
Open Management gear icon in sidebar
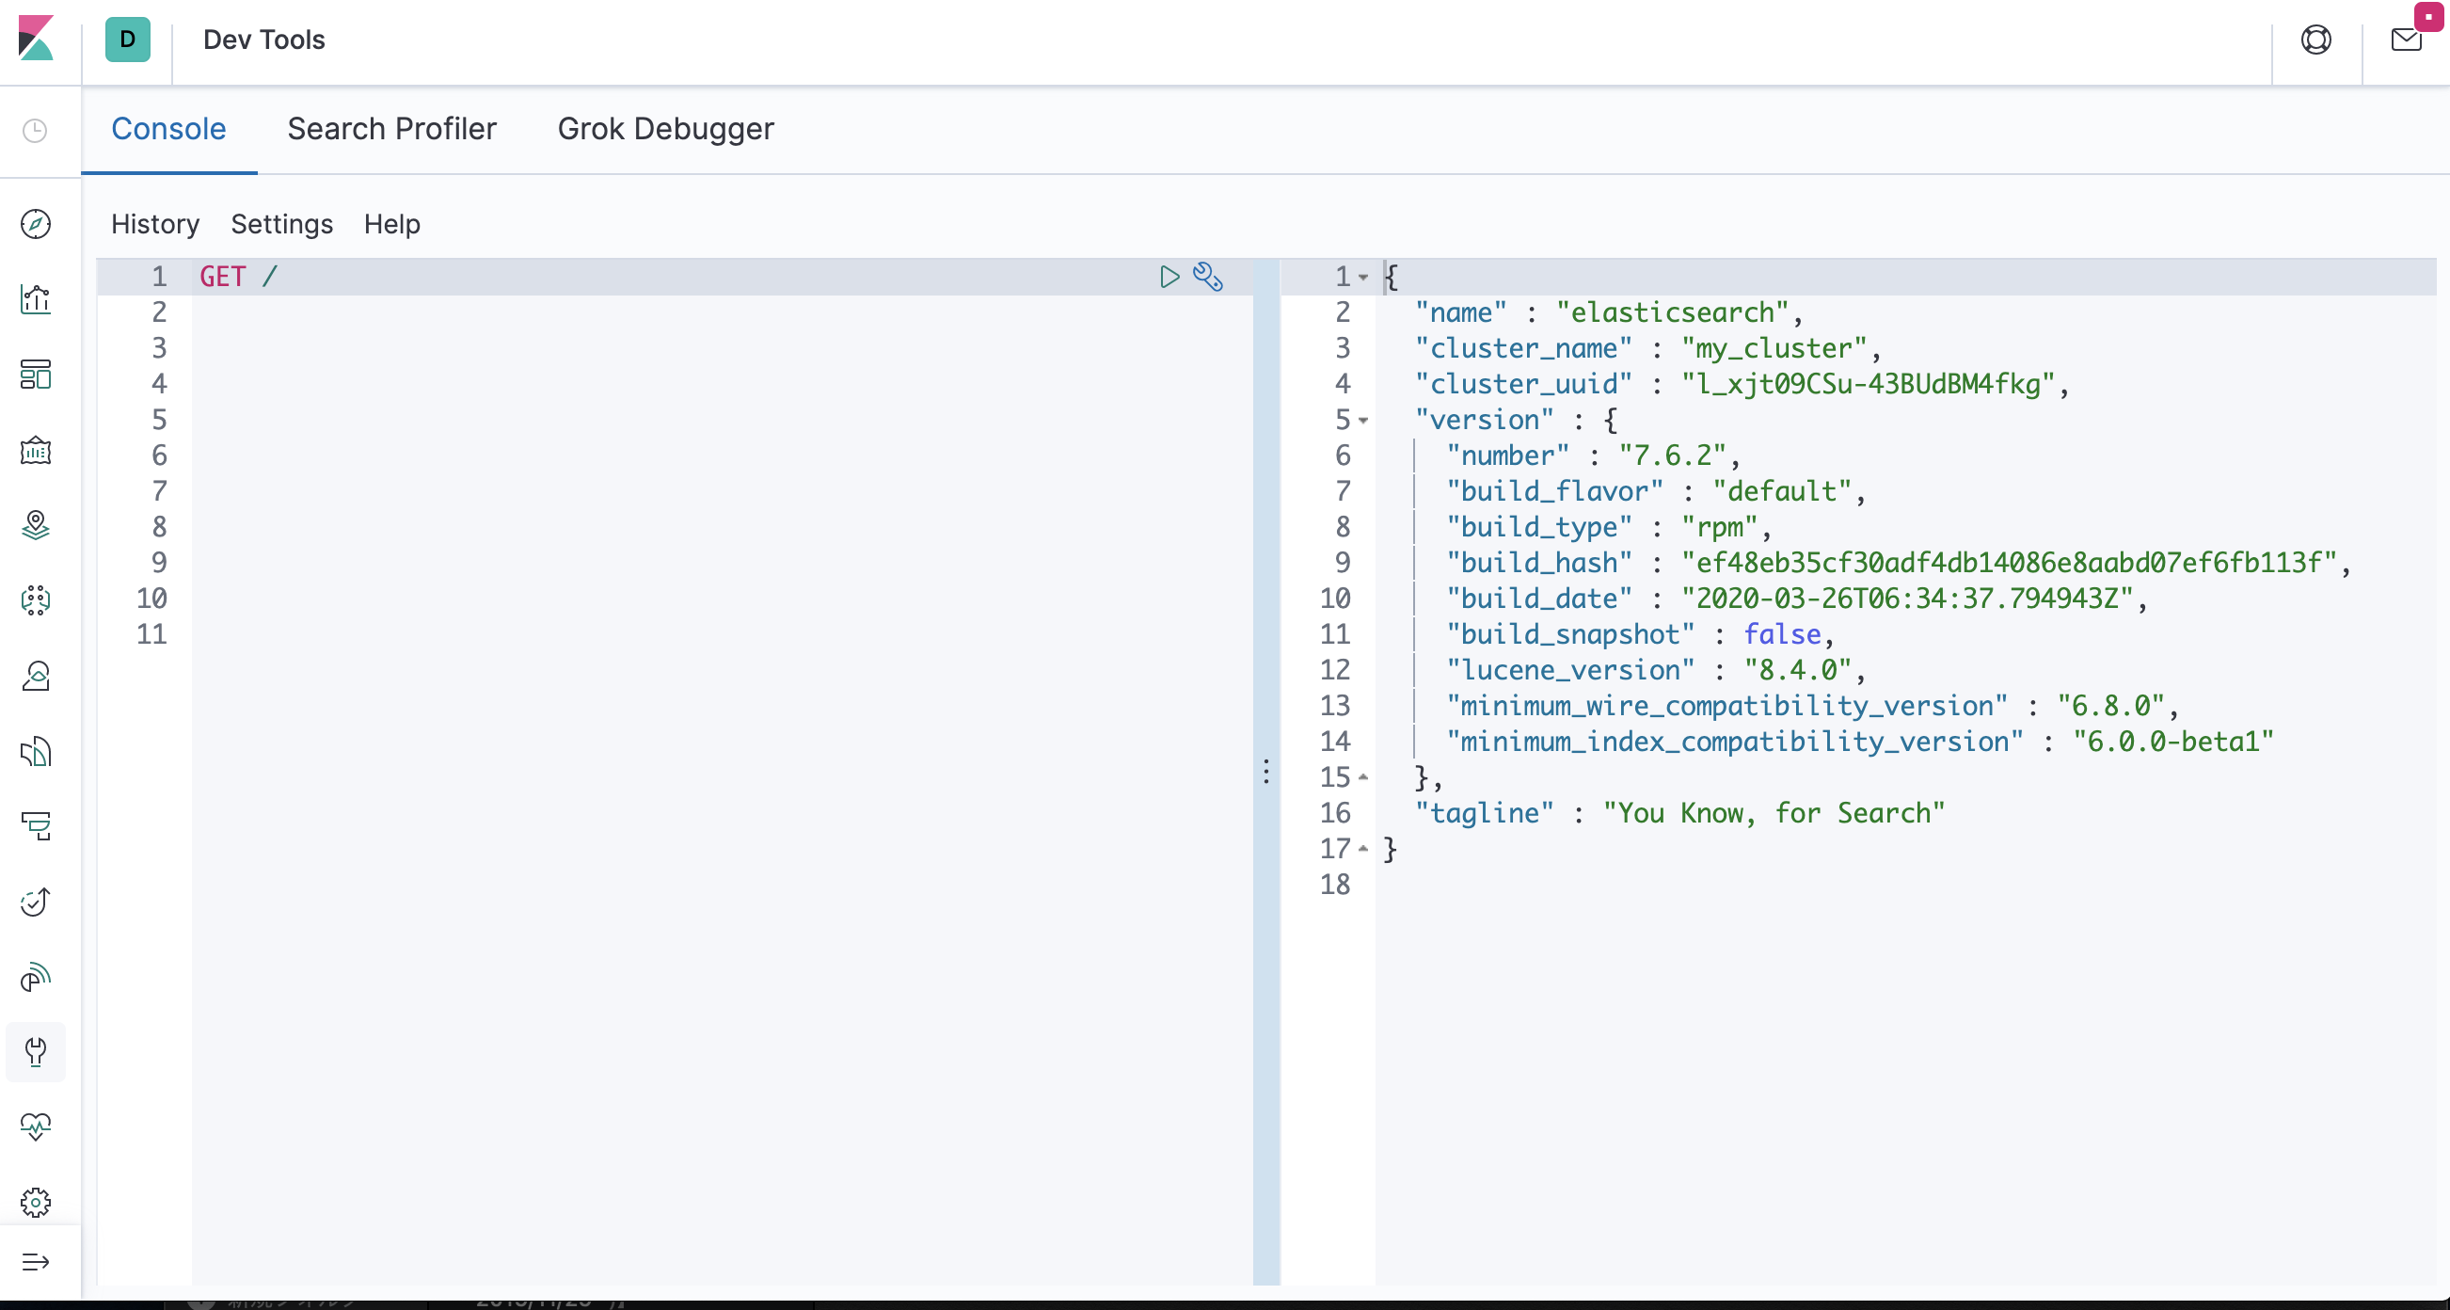point(35,1203)
